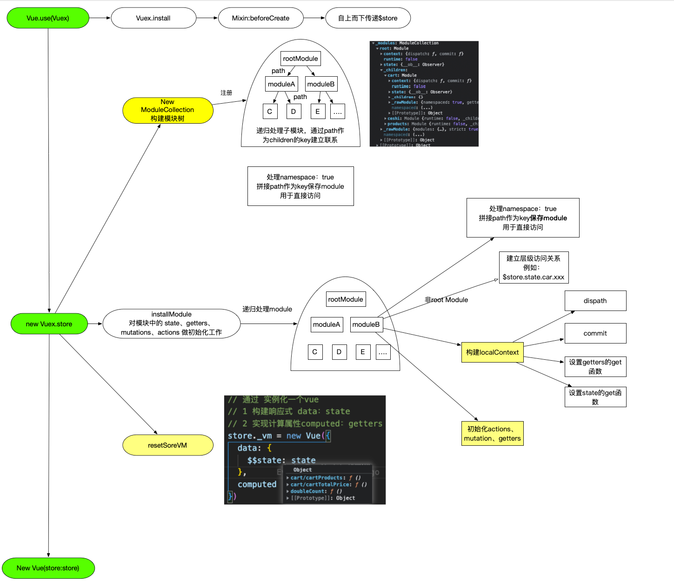Select the yellow New ModuleCollection node
The width and height of the screenshot is (674, 588).
[168, 110]
